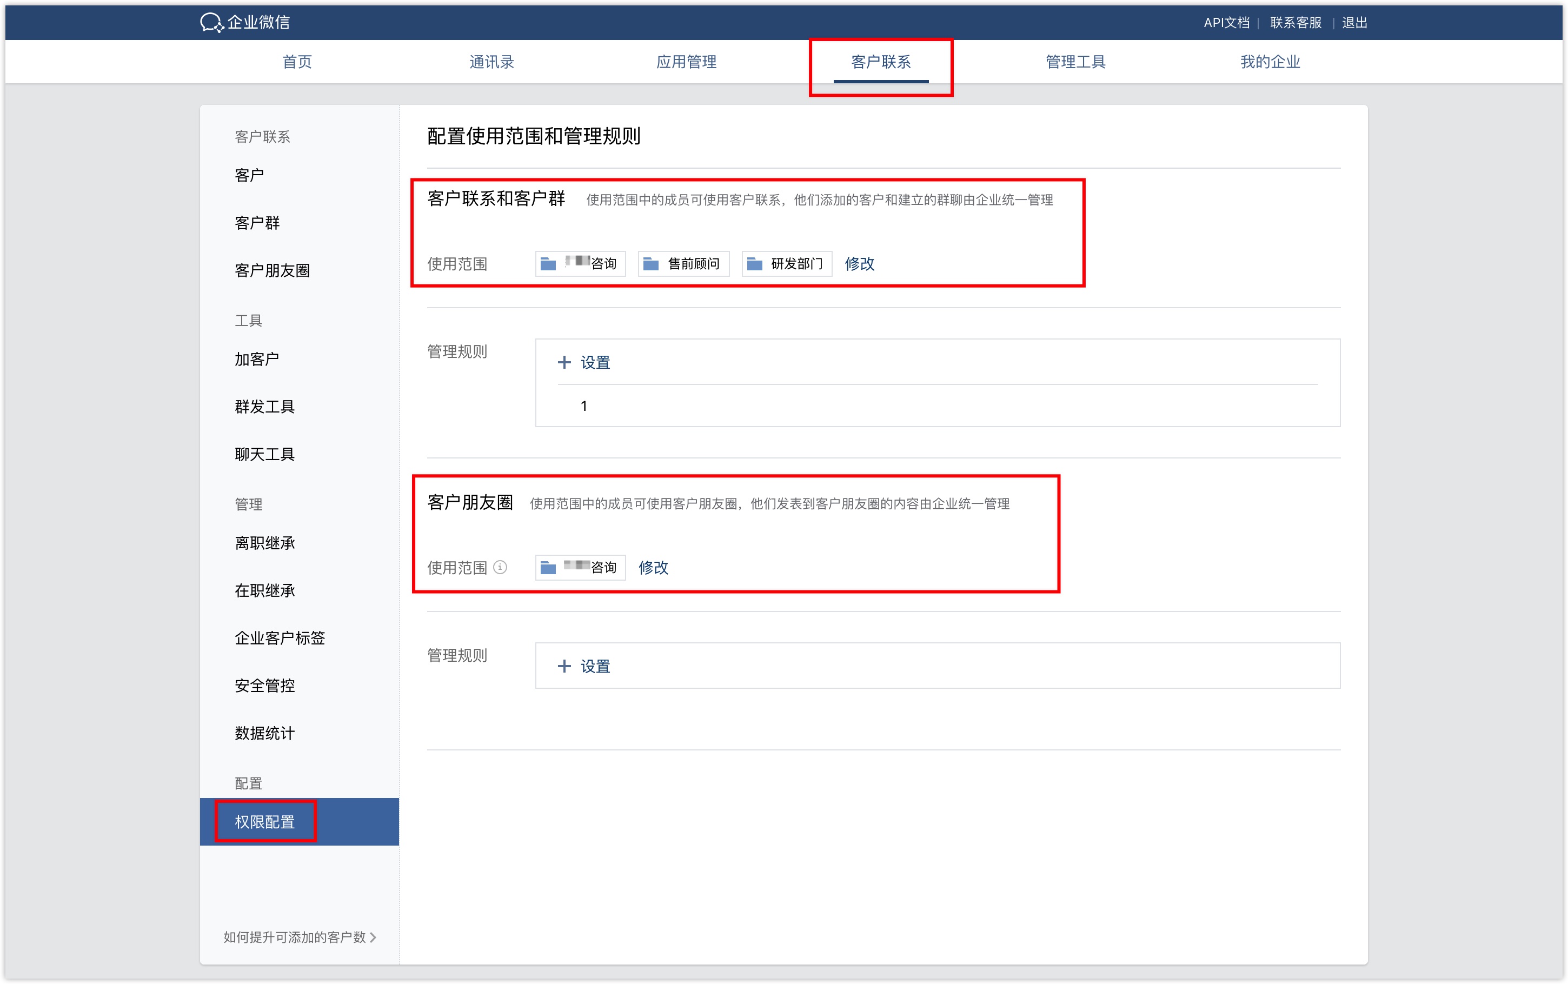Click plus icon in 客户联系 管理规则 设置

[x=564, y=362]
